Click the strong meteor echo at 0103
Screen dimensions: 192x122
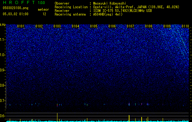point(57,105)
